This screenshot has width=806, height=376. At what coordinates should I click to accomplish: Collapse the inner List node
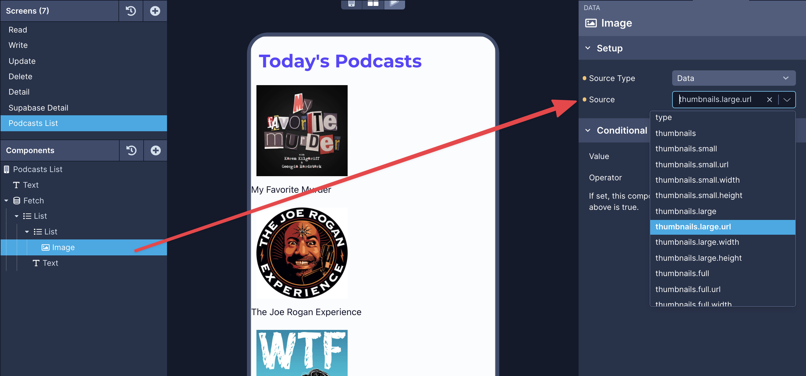pyautogui.click(x=27, y=232)
